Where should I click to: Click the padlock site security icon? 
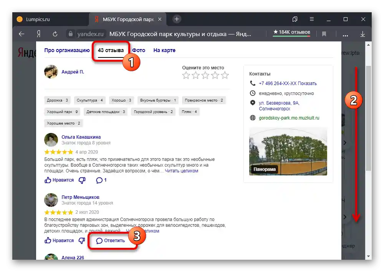[71, 34]
